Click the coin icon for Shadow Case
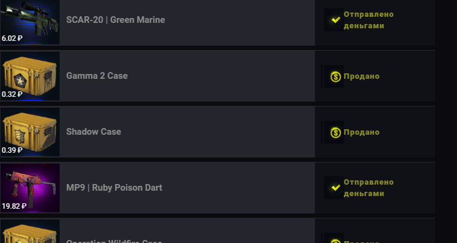This screenshot has width=457, height=243. [335, 133]
